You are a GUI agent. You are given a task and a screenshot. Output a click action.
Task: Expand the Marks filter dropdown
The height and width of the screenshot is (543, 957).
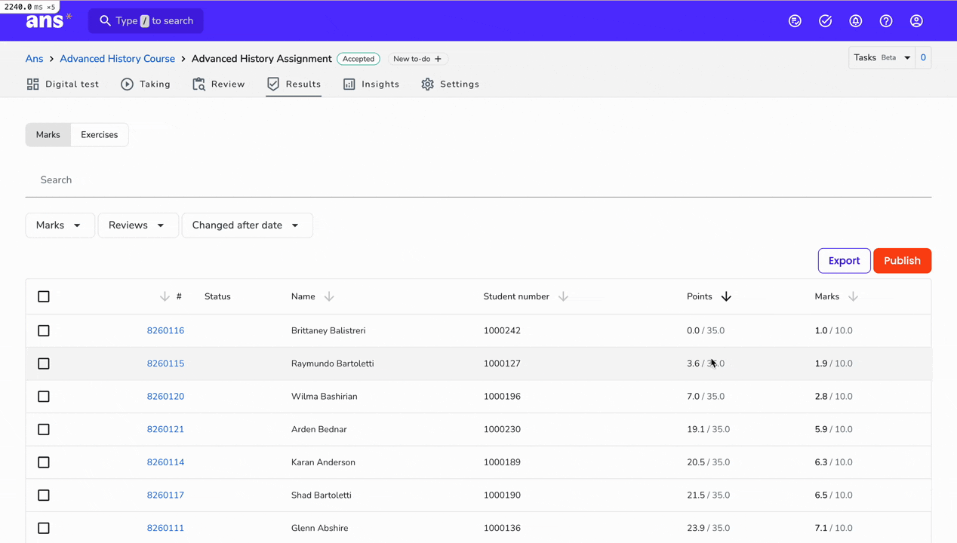60,225
